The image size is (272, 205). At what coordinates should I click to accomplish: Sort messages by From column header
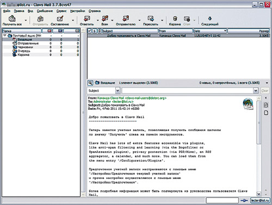[x=176, y=31]
